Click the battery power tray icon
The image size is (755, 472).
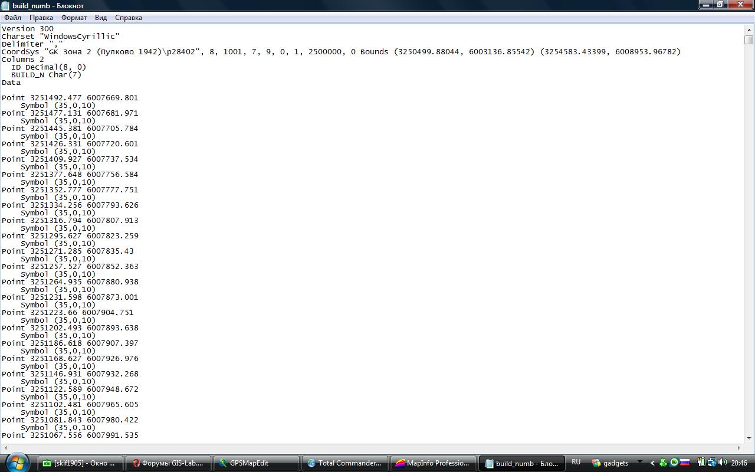point(701,463)
